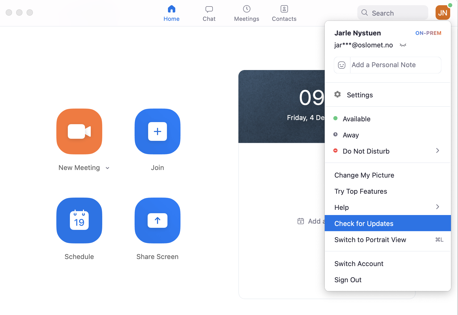Viewport: 458px width, 315px height.
Task: Expand the New Meeting dropdown arrow
Action: tap(107, 168)
